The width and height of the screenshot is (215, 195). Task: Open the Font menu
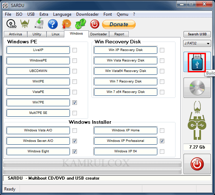pos(108,14)
